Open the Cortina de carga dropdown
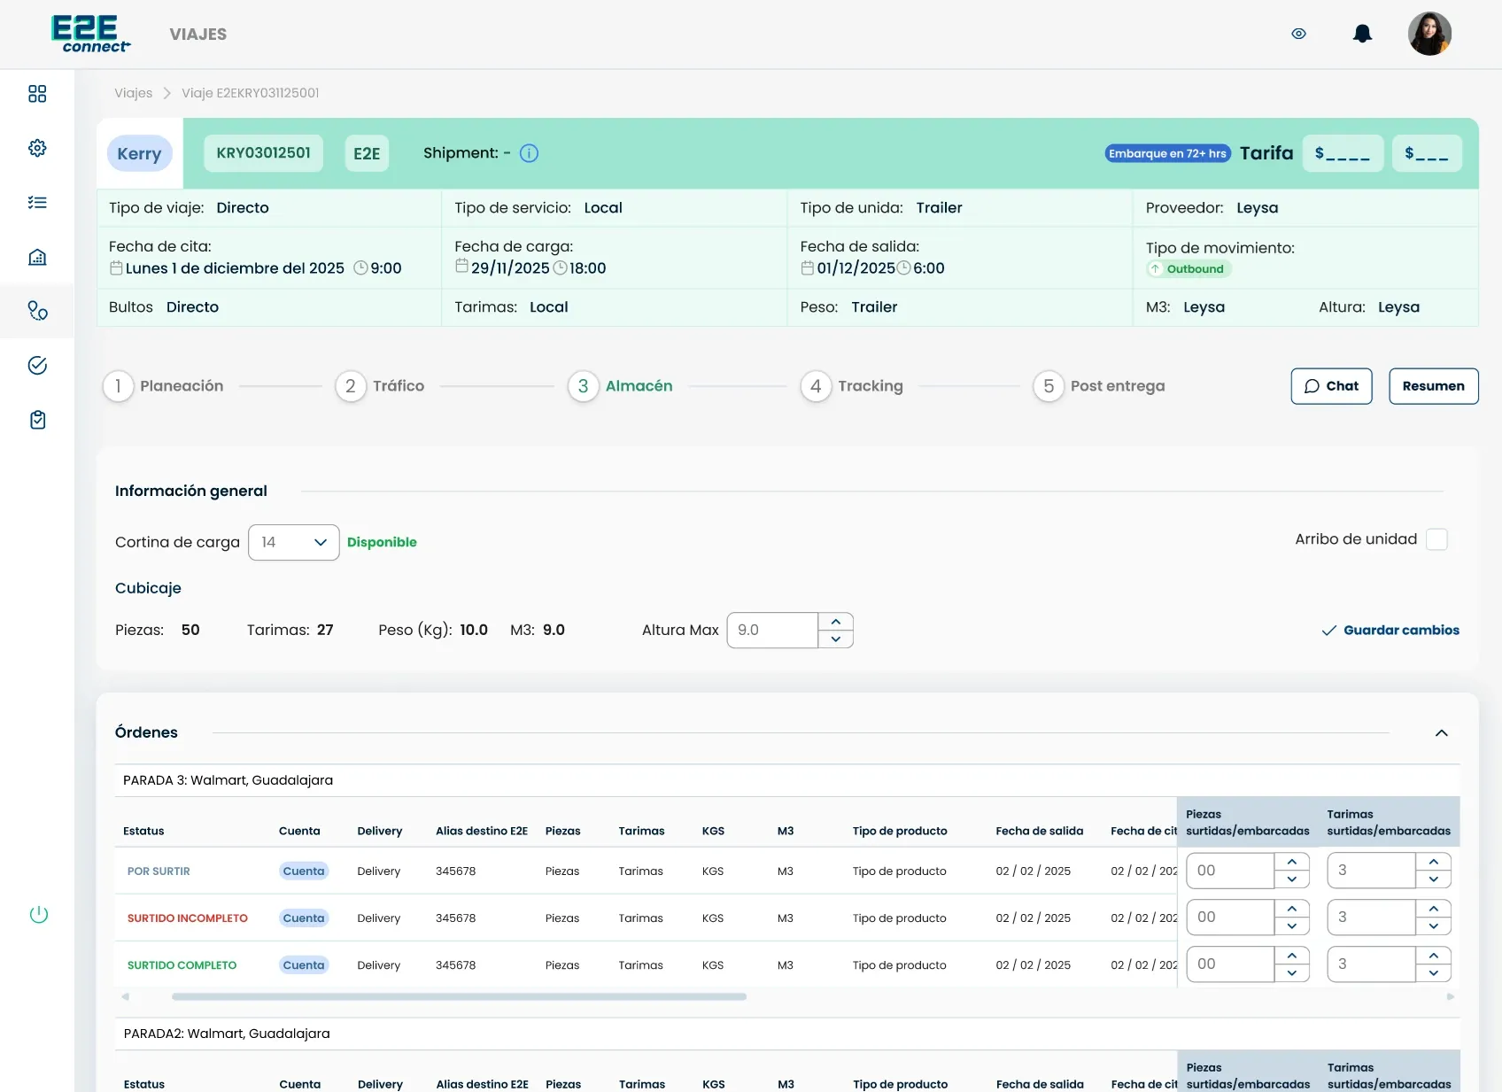The image size is (1502, 1092). pyautogui.click(x=294, y=542)
